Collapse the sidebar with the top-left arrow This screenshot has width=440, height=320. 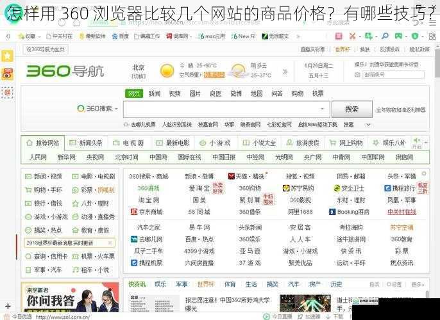pos(8,36)
